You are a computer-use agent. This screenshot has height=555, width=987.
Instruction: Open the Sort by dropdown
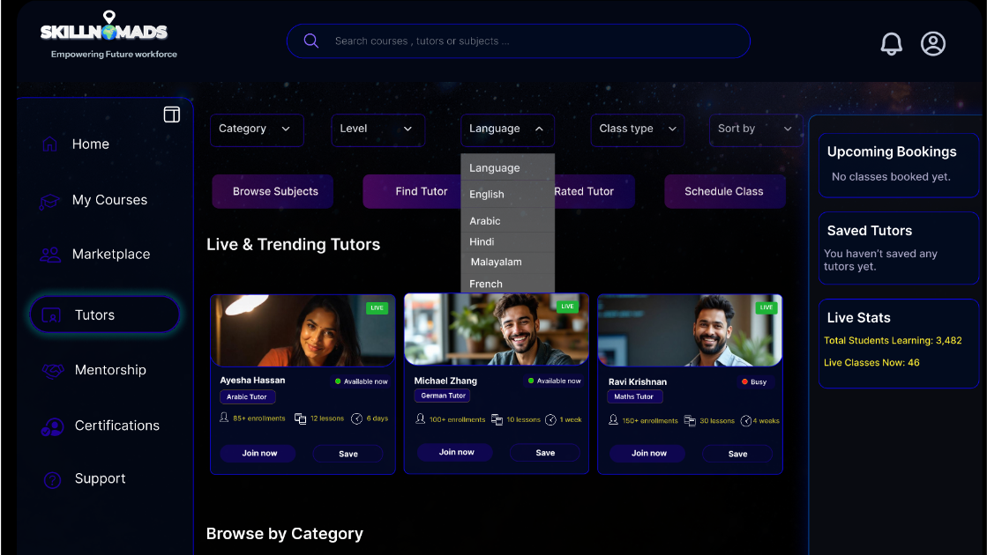(x=754, y=129)
